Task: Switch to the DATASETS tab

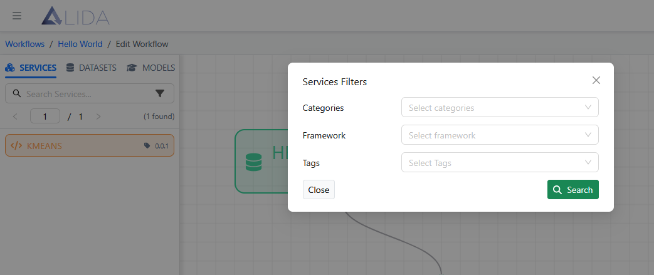Action: tap(92, 68)
